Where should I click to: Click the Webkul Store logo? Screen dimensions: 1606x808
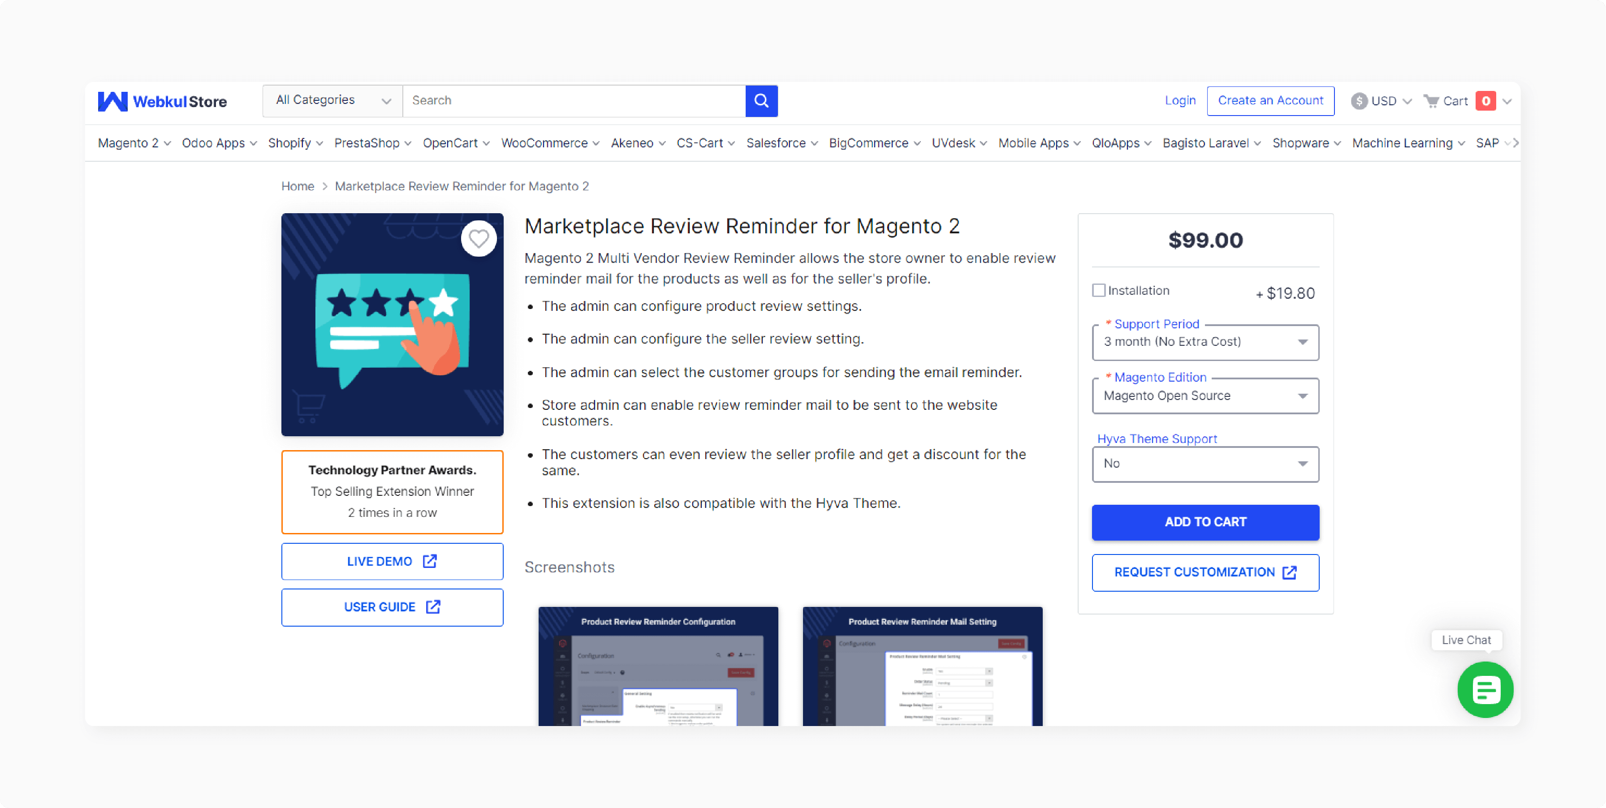point(162,101)
